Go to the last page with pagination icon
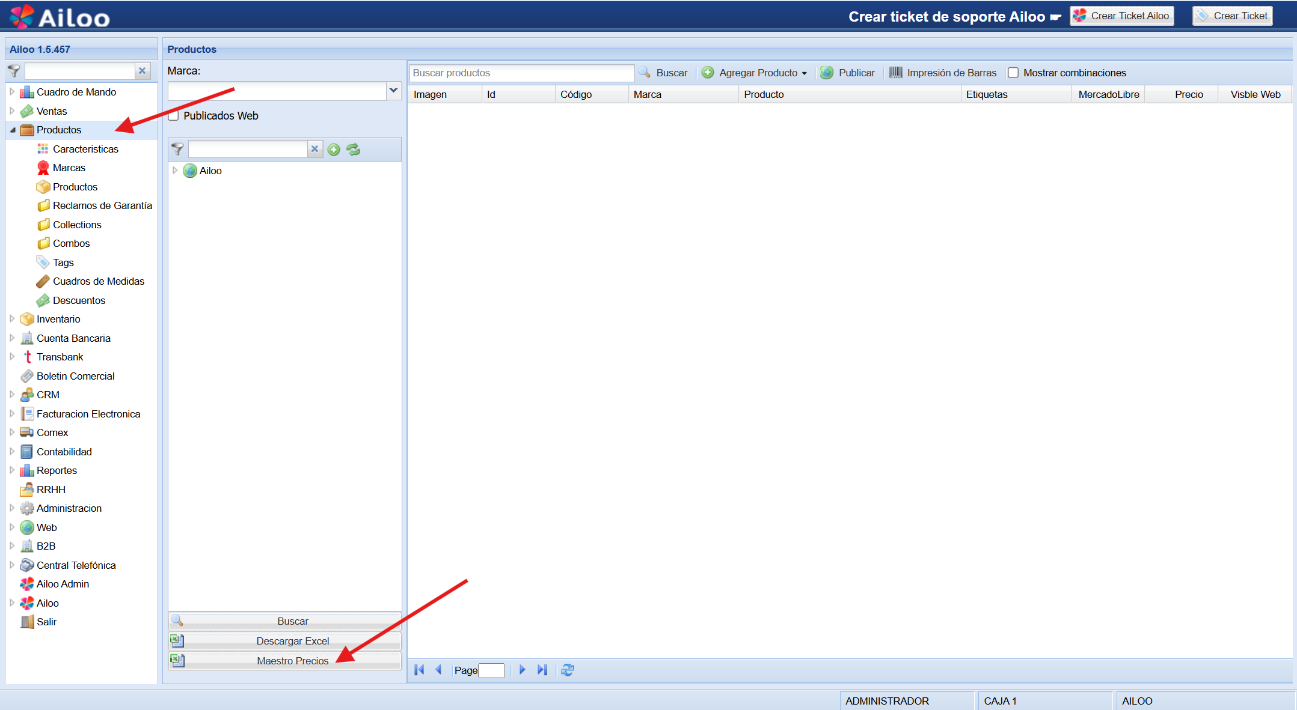This screenshot has height=710, width=1297. pos(542,670)
